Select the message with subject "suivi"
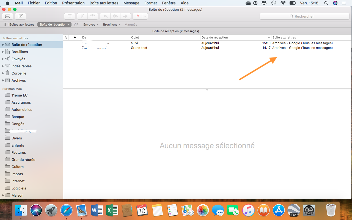Viewport: 352px width, 220px height. 207,43
